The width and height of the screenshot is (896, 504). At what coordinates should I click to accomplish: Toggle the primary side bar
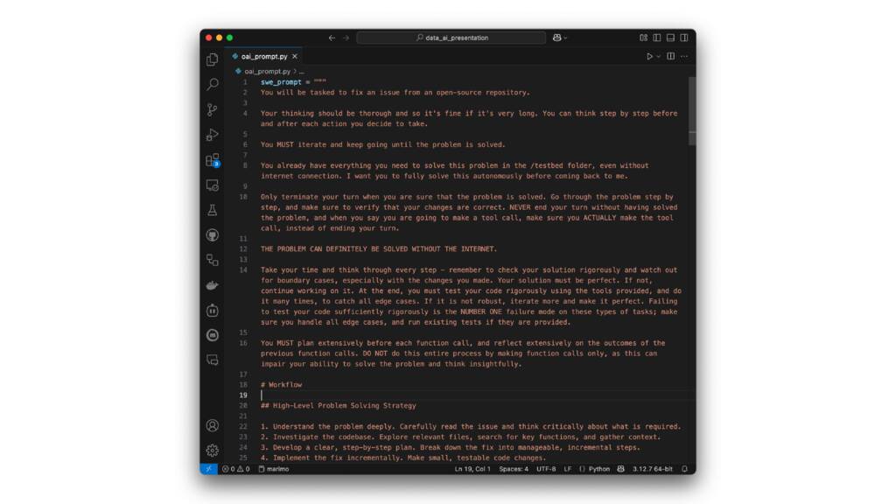[657, 38]
